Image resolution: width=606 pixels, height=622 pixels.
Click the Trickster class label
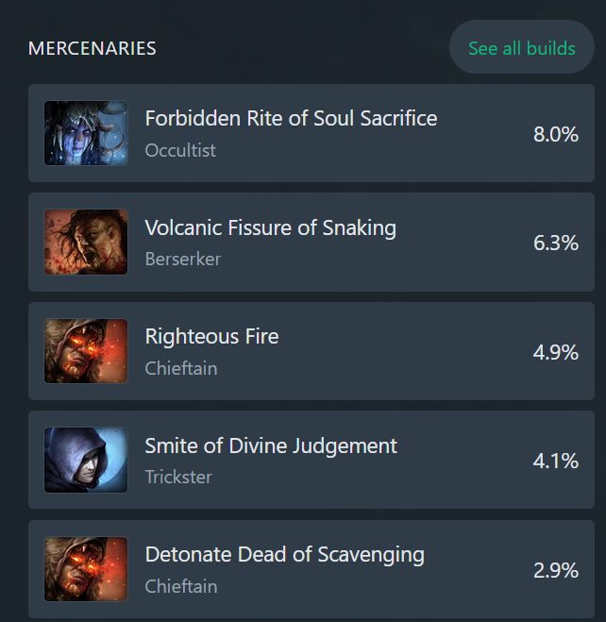tap(178, 477)
